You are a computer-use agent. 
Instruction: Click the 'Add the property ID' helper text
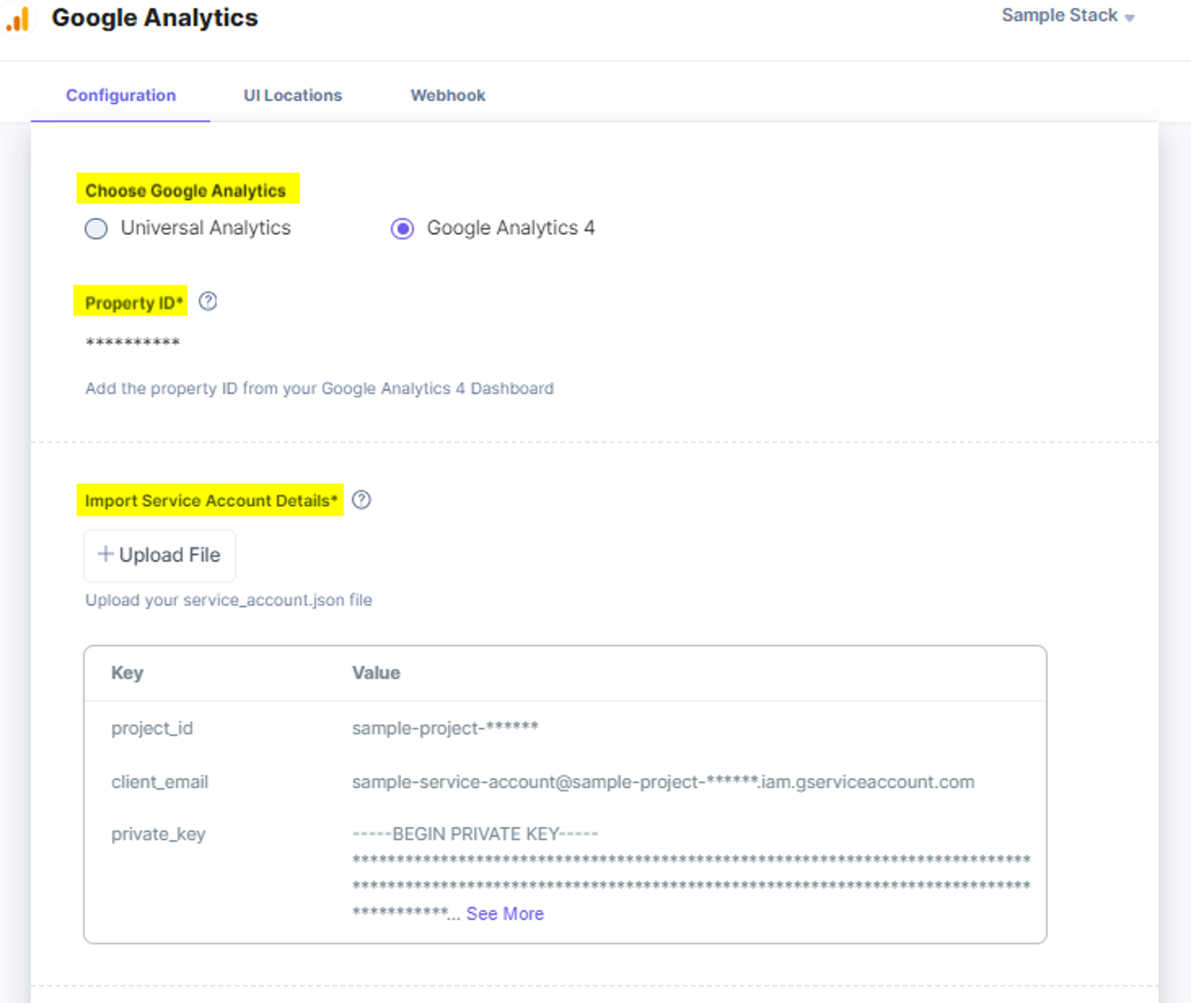coord(320,388)
